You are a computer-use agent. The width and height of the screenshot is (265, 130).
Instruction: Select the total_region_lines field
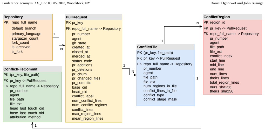225,82
